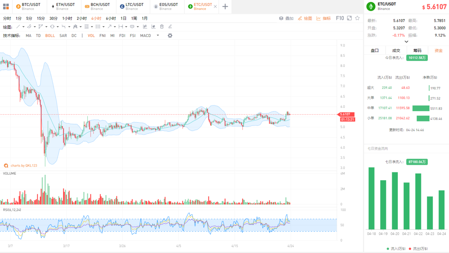This screenshot has width=449, height=253.
Task: Select the line drawing tool
Action: 18,27
